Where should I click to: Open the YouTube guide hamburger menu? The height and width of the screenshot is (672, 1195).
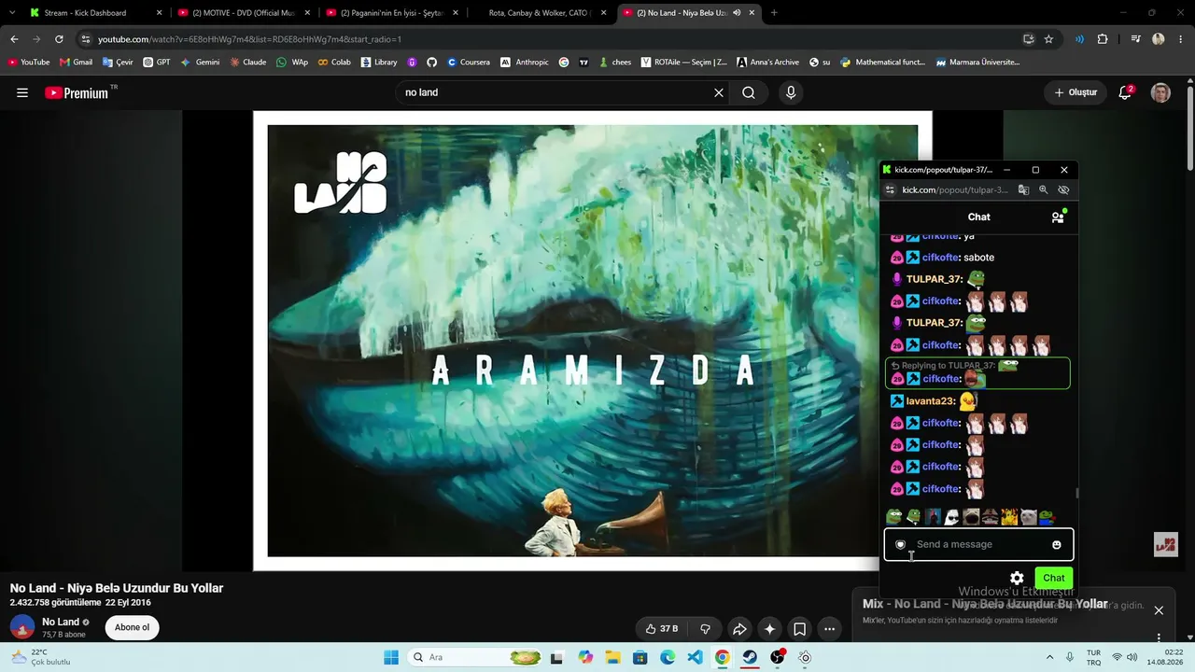(22, 92)
